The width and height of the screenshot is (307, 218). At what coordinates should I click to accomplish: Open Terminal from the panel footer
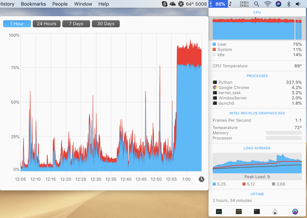point(257,211)
